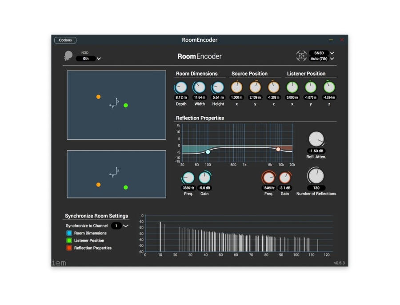Image resolution: width=400 pixels, height=305 pixels.
Task: Open the 0th directivity order dropdown
Action: coord(88,59)
